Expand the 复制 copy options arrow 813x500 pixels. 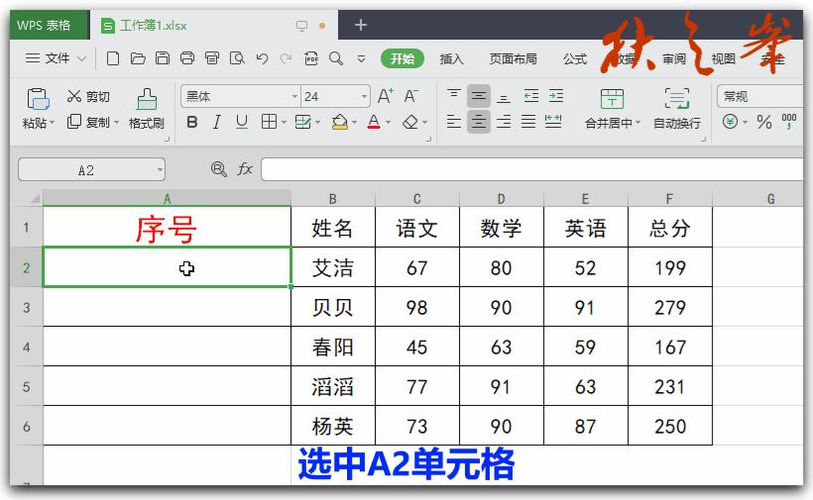point(117,123)
